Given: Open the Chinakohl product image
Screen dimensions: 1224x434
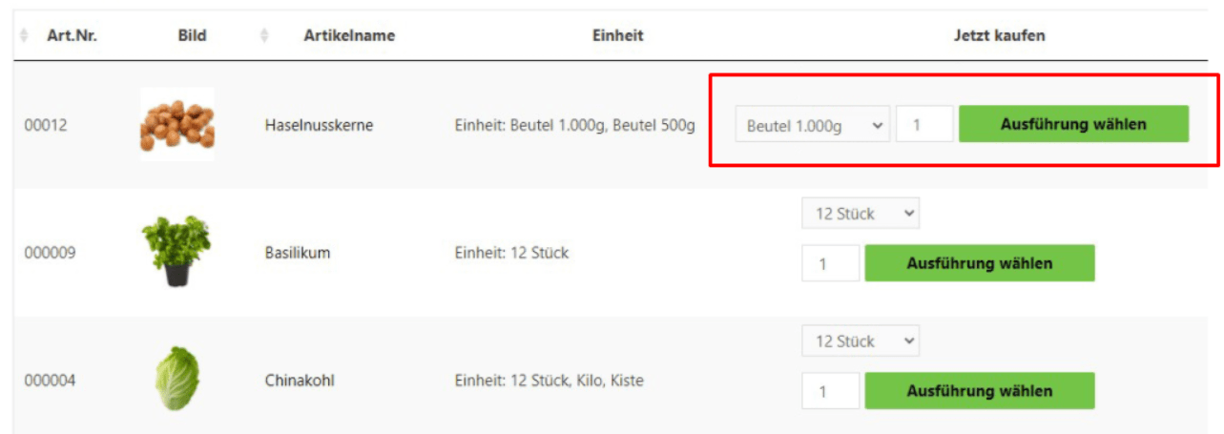Looking at the screenshot, I should coord(176,379).
